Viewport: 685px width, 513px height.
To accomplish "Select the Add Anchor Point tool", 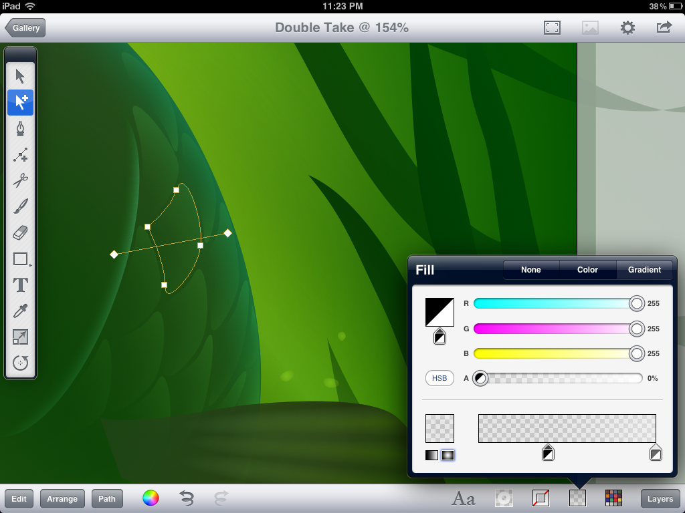I will point(21,155).
